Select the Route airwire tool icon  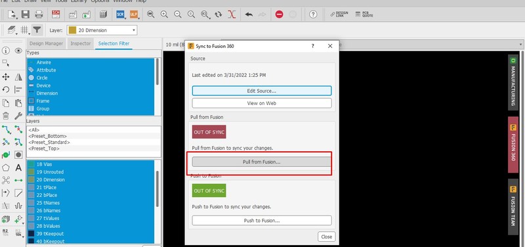pos(6,129)
